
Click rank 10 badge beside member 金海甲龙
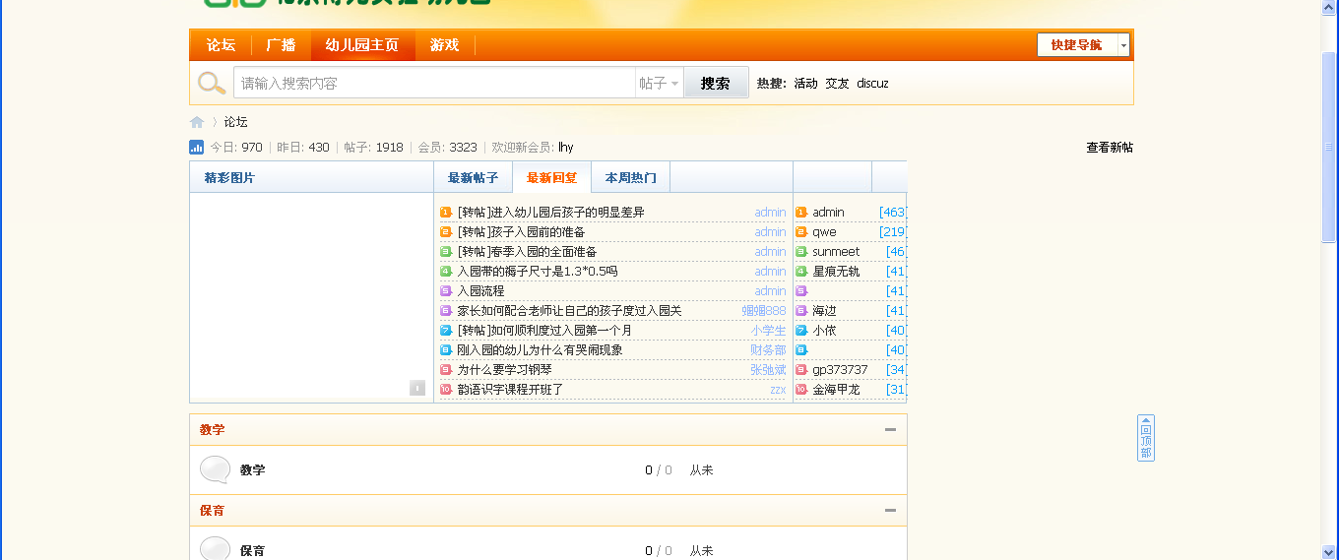801,390
